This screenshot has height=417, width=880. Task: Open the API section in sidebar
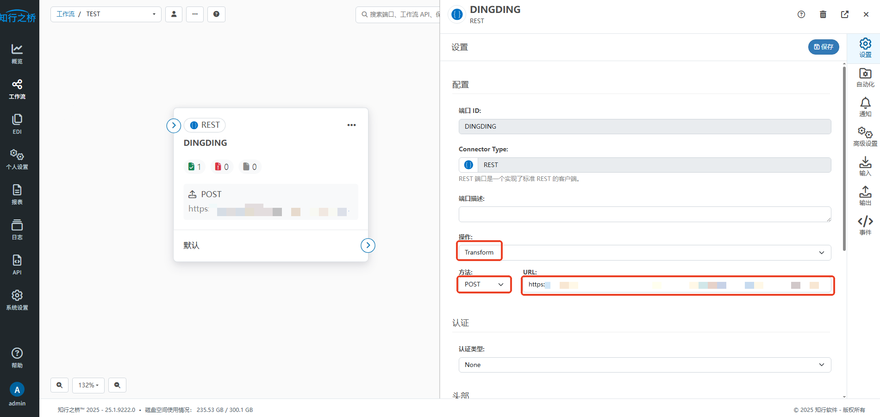click(x=17, y=265)
